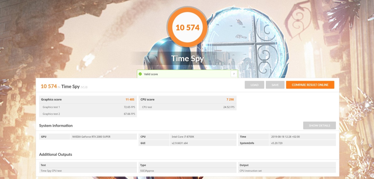The width and height of the screenshot is (374, 179).
Task: Select the "Graphics test 2" row label
Action: click(x=51, y=114)
